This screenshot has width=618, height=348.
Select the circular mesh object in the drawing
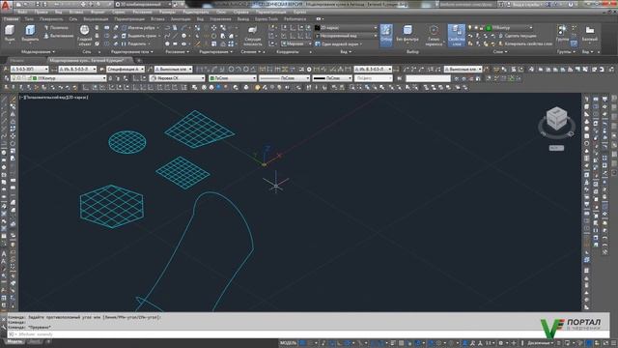click(x=127, y=142)
